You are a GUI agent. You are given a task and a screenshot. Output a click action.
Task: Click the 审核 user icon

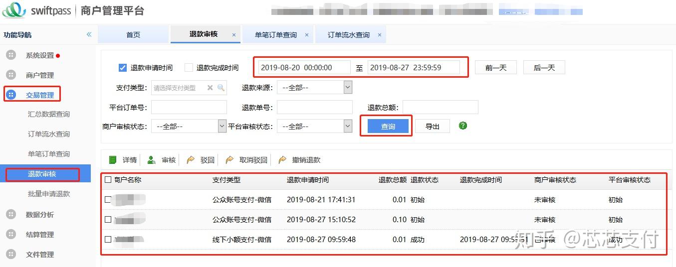click(151, 160)
